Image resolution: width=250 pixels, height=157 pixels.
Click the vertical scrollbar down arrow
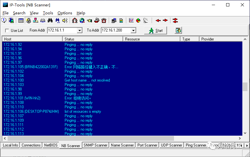pyautogui.click(x=245, y=133)
